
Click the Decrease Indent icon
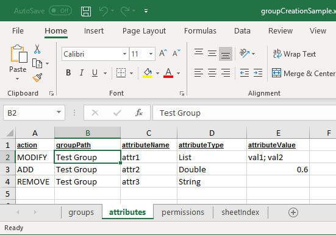pos(245,73)
